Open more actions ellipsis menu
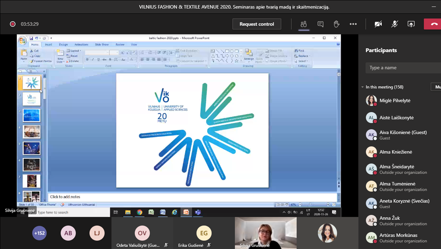The height and width of the screenshot is (249, 441). point(353,24)
